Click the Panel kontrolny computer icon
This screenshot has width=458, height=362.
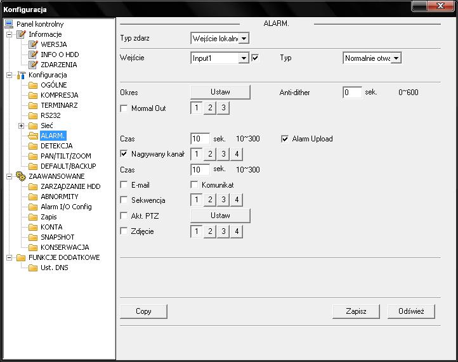(x=9, y=24)
